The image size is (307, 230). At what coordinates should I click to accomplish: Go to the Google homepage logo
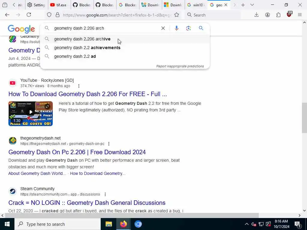[21, 29]
